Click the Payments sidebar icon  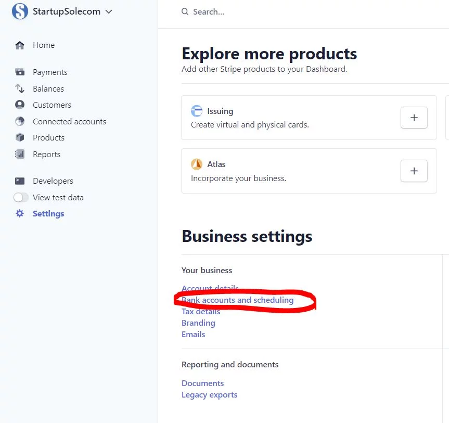click(x=20, y=72)
